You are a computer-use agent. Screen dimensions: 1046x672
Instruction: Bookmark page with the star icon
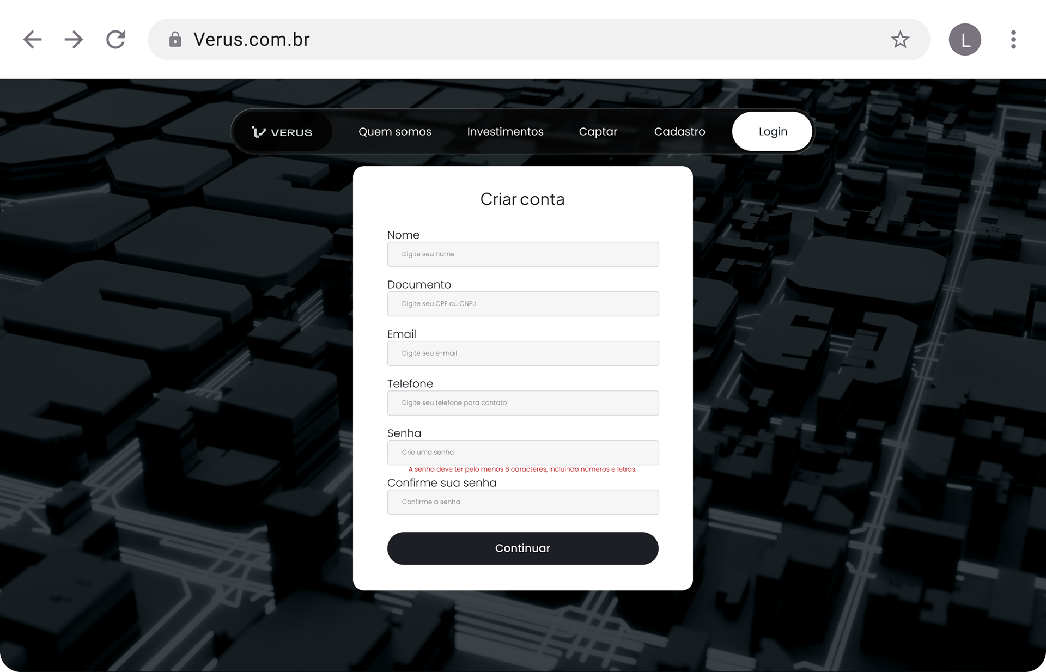900,40
